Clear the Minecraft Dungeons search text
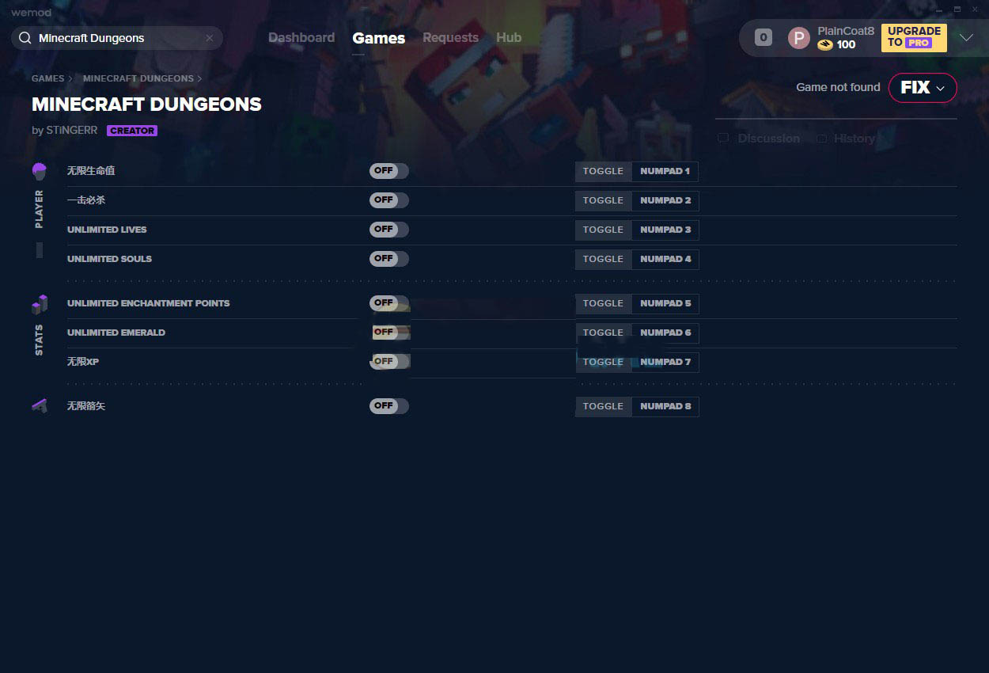Image resolution: width=989 pixels, height=673 pixels. [x=210, y=38]
